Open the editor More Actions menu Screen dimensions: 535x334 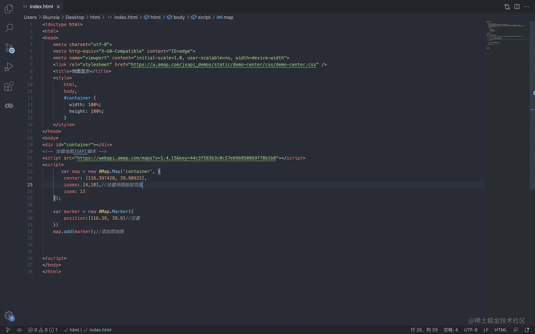527,7
